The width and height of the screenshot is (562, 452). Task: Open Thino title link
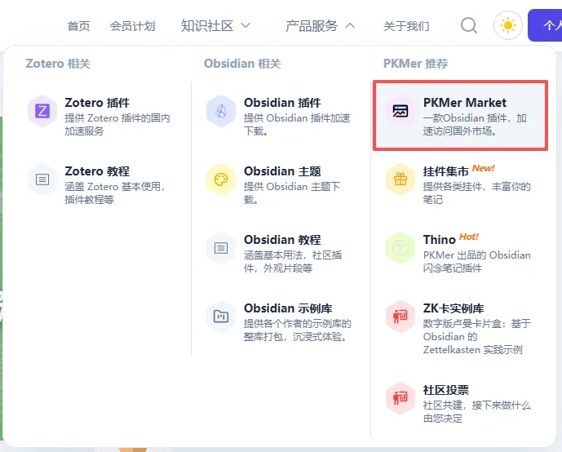[439, 240]
